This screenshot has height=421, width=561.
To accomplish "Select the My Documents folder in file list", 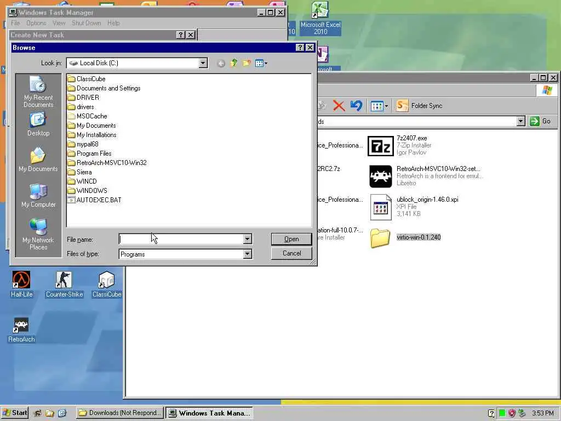I will [x=92, y=126].
